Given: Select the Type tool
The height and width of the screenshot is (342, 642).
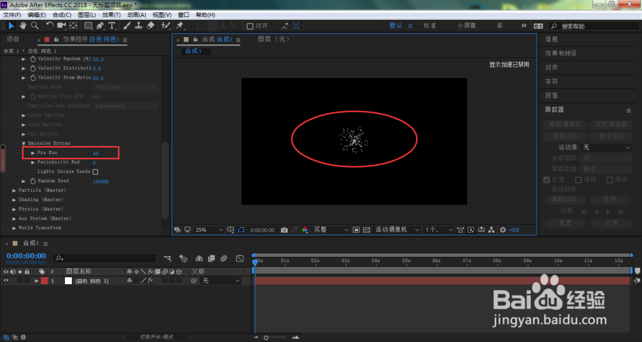Looking at the screenshot, I should pyautogui.click(x=112, y=26).
